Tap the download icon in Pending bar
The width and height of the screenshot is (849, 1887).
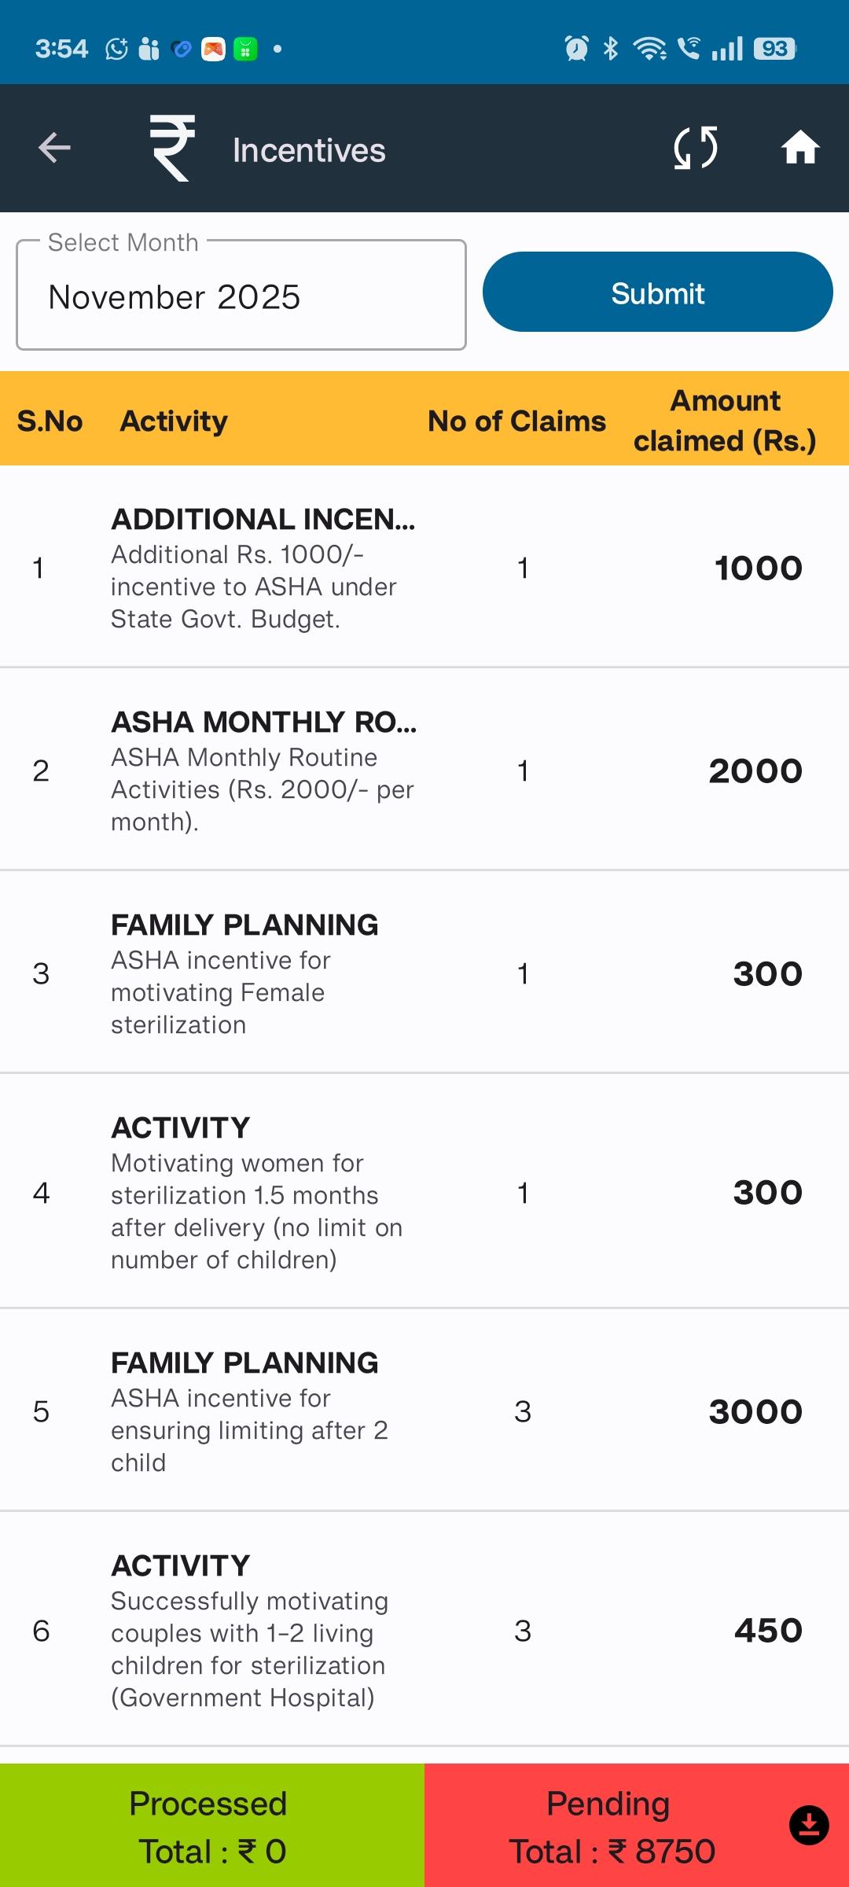pos(809,1825)
